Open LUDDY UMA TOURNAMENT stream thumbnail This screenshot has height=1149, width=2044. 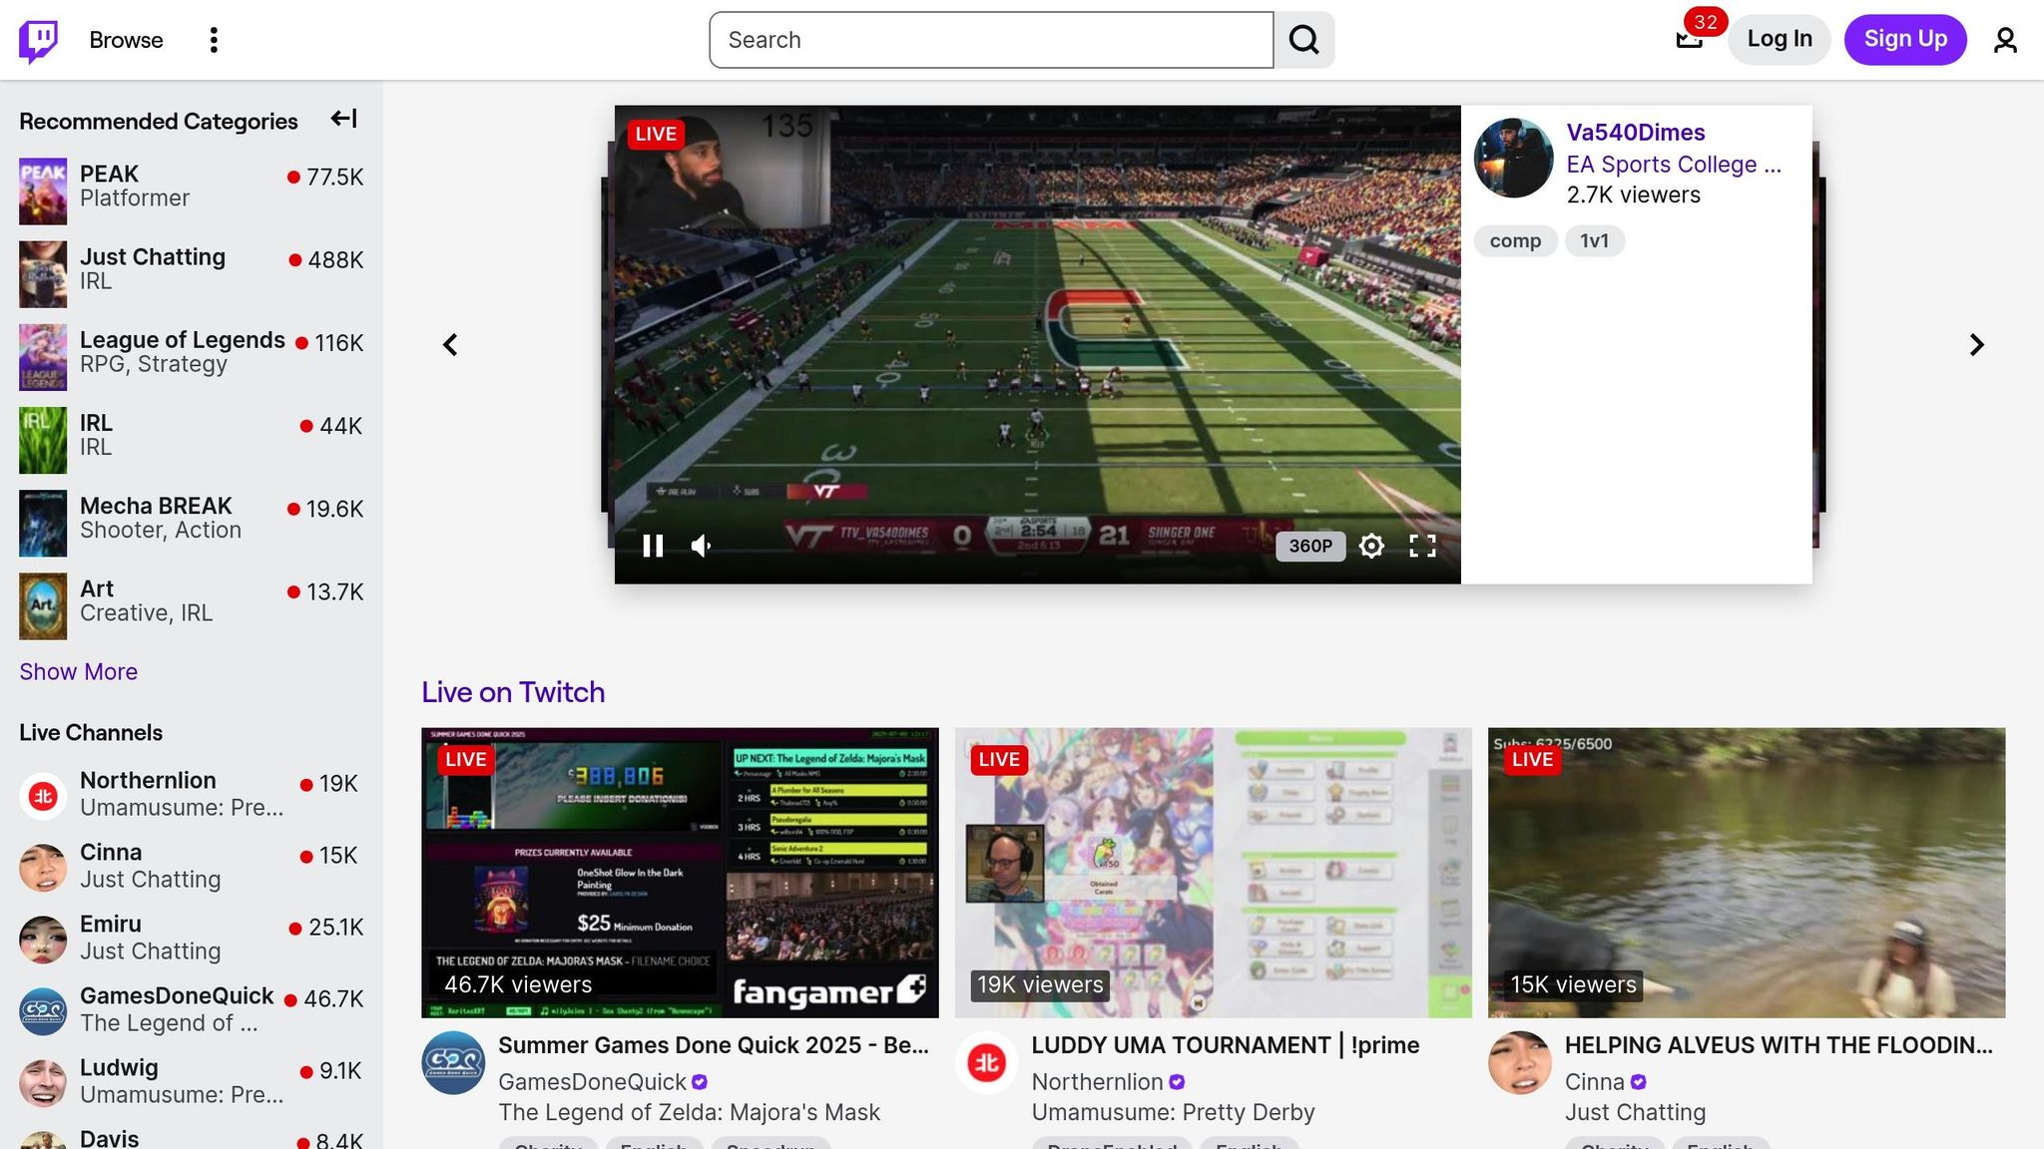1213,873
